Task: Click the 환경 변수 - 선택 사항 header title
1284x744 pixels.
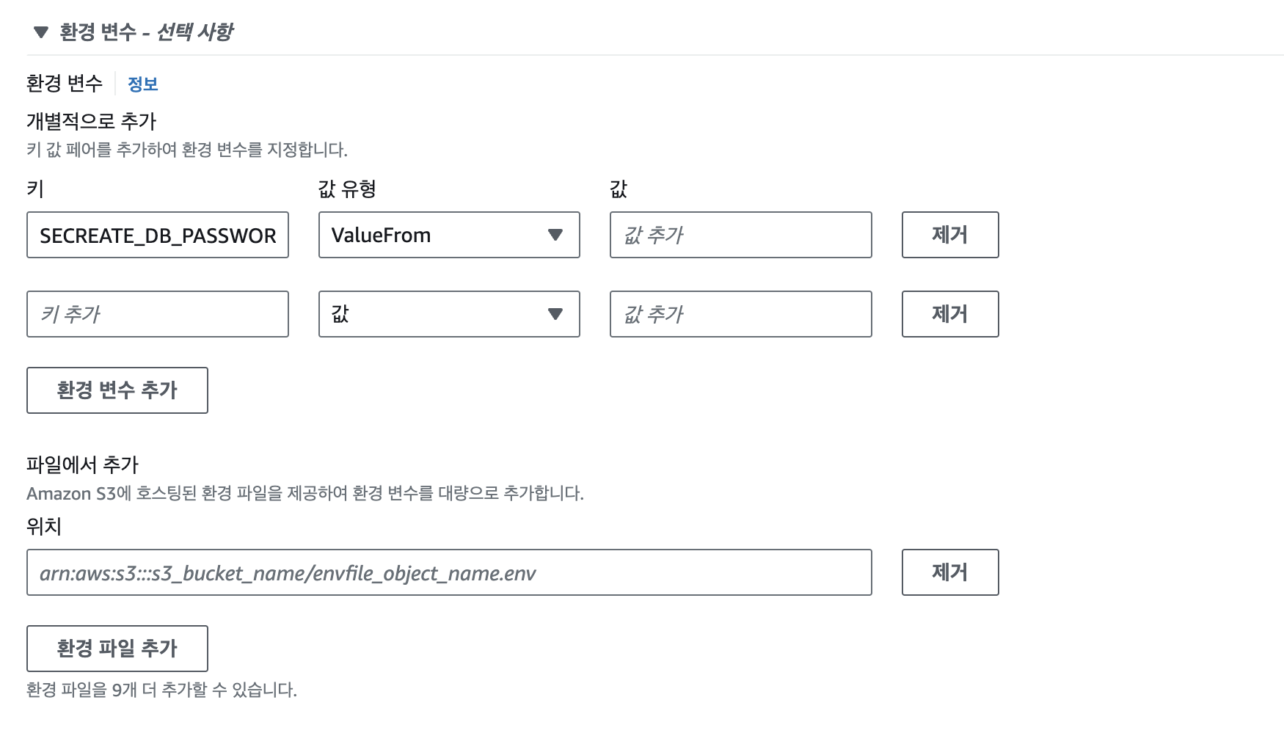Action: click(x=146, y=32)
